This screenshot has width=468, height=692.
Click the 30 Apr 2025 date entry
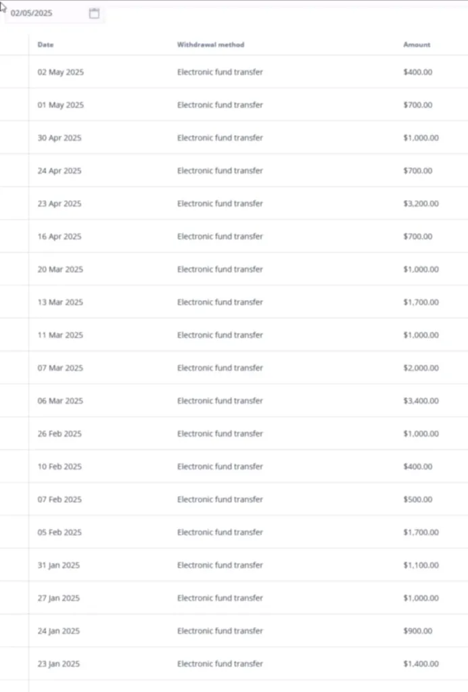tap(59, 138)
